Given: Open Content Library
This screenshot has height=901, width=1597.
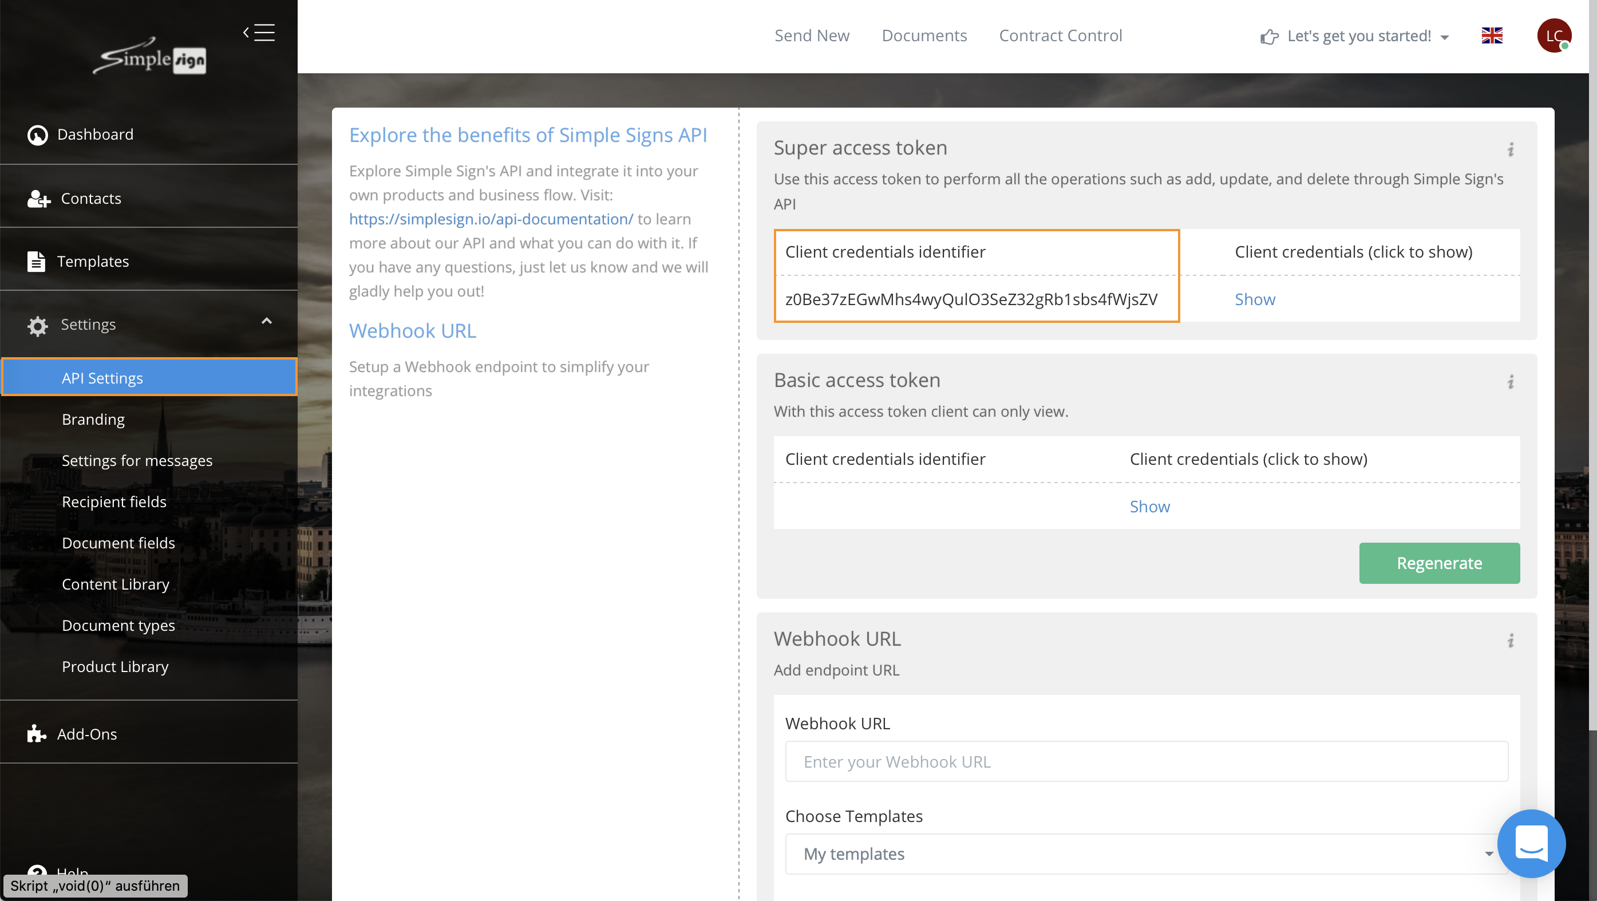Looking at the screenshot, I should tap(115, 584).
